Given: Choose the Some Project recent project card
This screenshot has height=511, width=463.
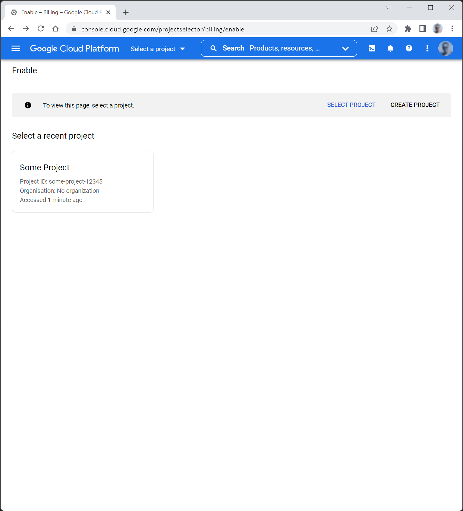Looking at the screenshot, I should pos(83,181).
